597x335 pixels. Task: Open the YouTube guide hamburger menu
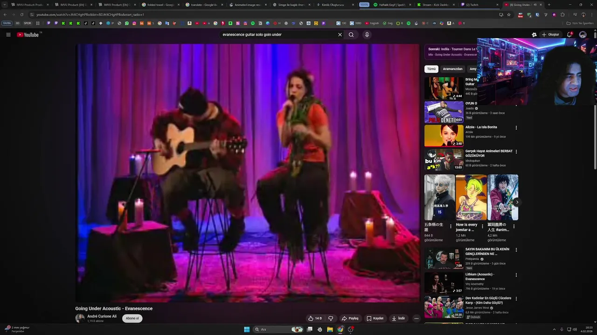click(x=8, y=34)
